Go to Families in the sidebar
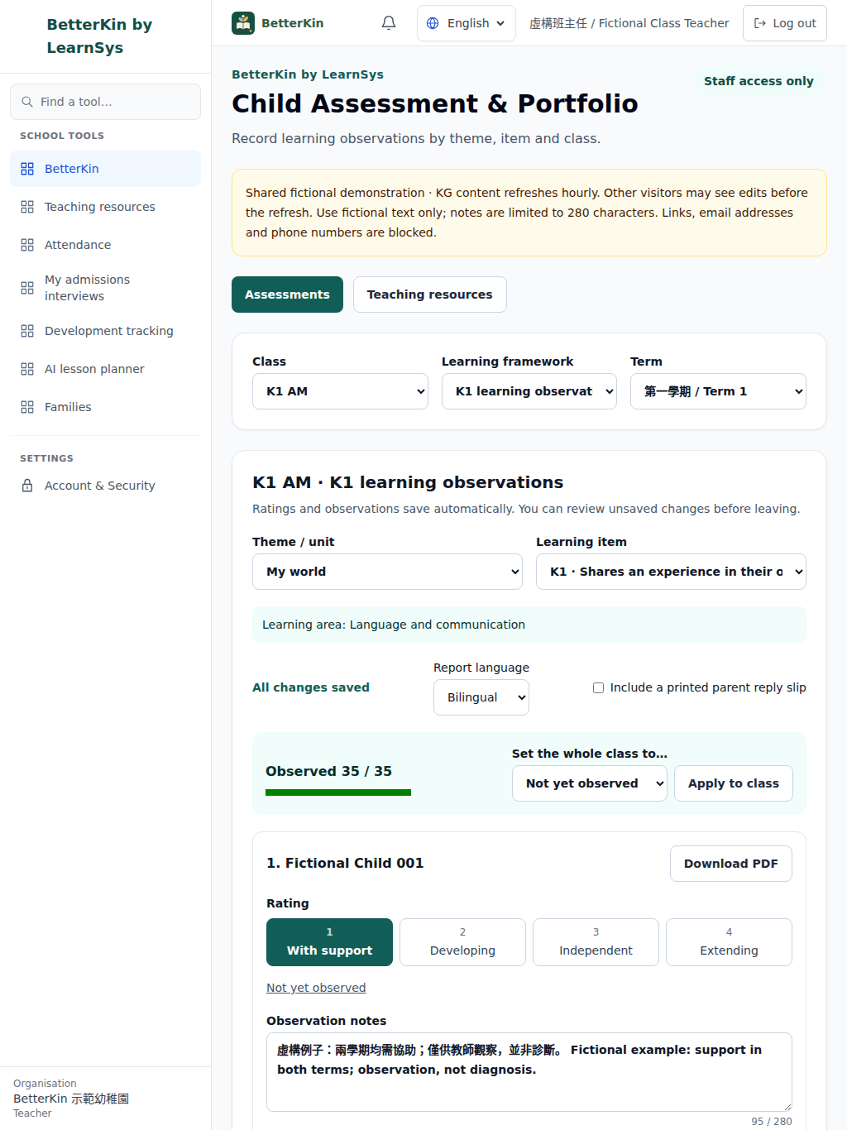The image size is (847, 1130). pos(105,407)
